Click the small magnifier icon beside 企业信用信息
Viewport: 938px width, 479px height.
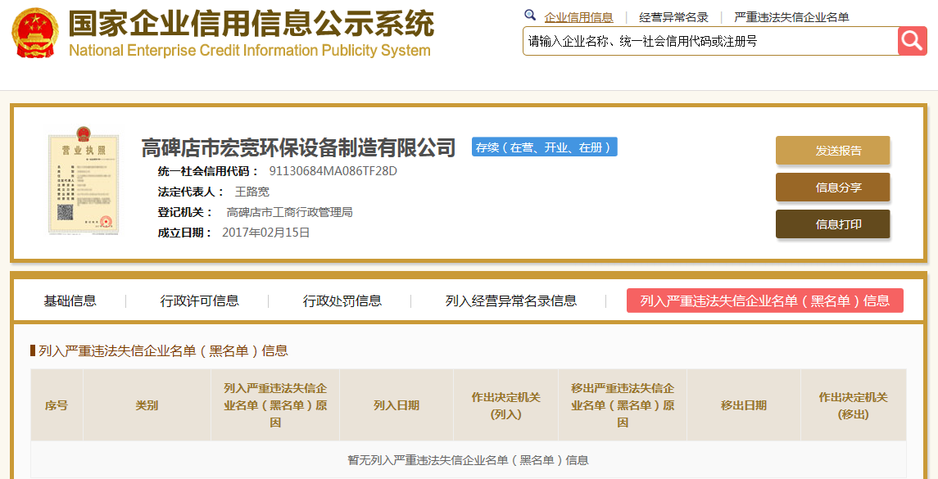click(529, 15)
